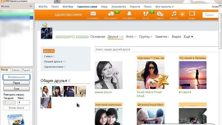This screenshot has width=222, height=125.
Task: Open Ширин Шахло name link
Action: (x=103, y=92)
